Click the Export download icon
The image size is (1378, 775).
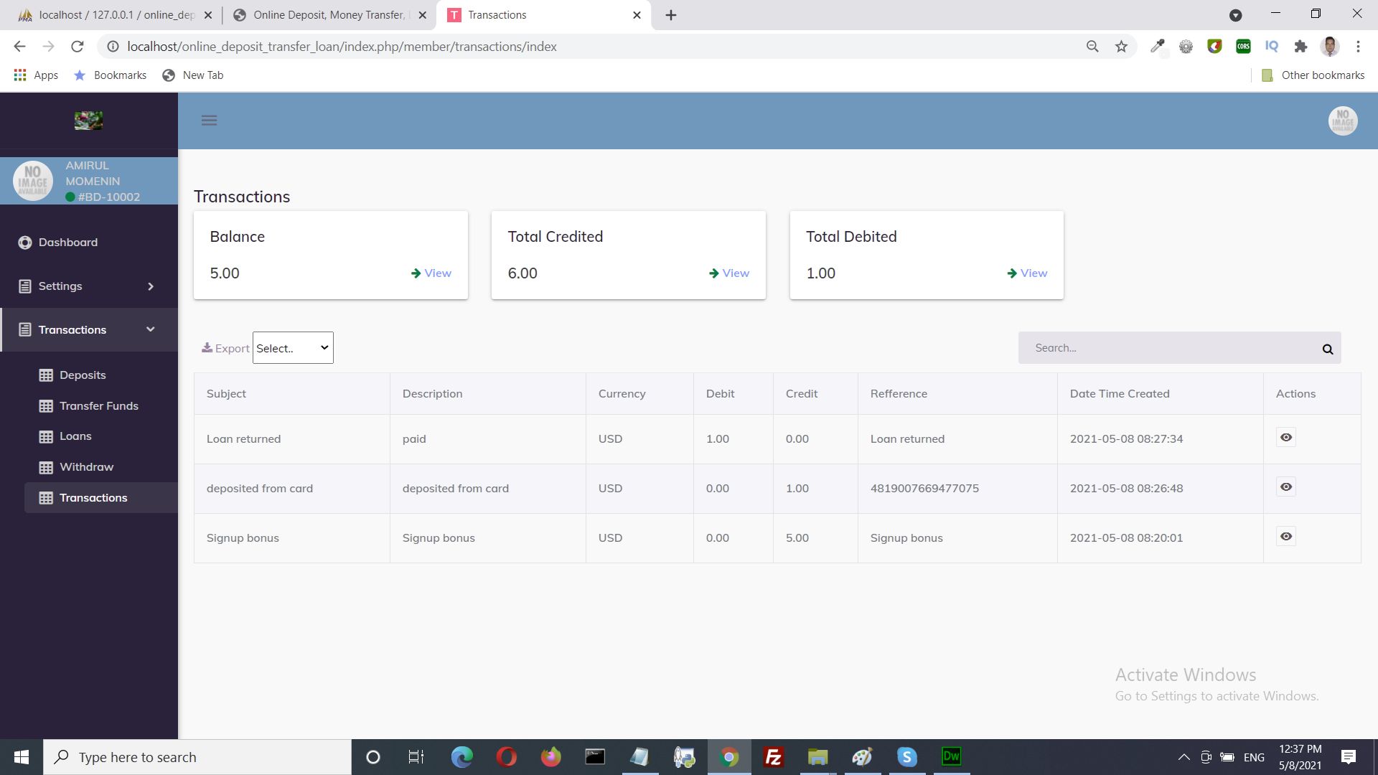207,348
